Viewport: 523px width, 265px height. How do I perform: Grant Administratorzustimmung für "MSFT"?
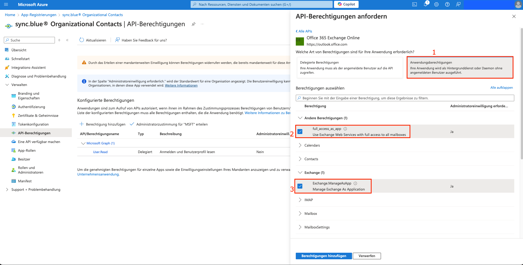pyautogui.click(x=169, y=124)
